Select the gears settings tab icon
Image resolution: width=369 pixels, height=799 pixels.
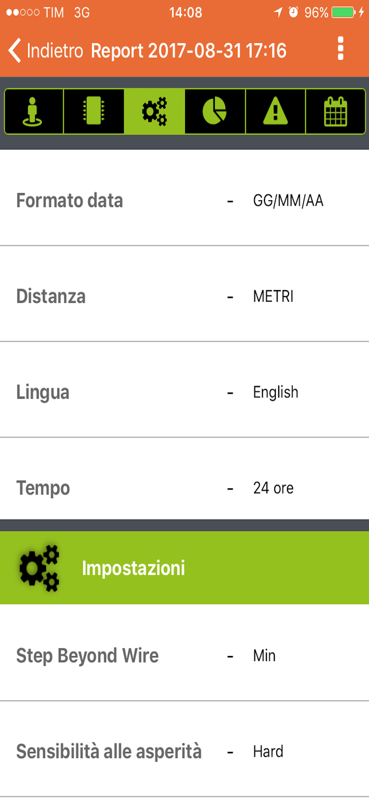[154, 111]
